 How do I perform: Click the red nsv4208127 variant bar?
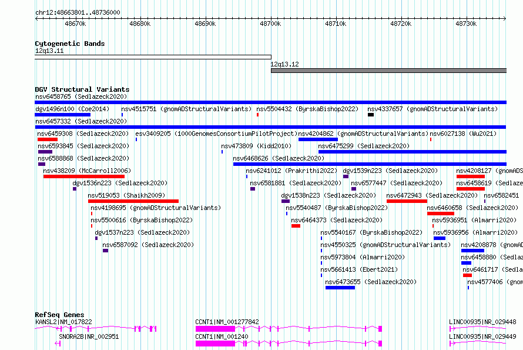pyautogui.click(x=470, y=176)
